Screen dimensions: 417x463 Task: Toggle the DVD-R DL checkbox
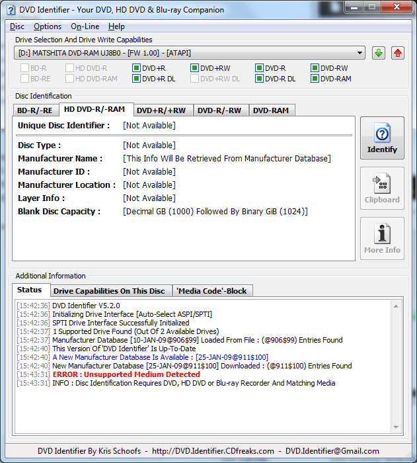(259, 79)
